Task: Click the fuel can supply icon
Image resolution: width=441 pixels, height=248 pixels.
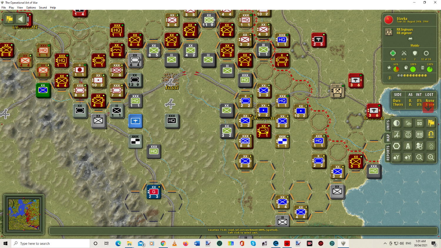Action: point(422,68)
